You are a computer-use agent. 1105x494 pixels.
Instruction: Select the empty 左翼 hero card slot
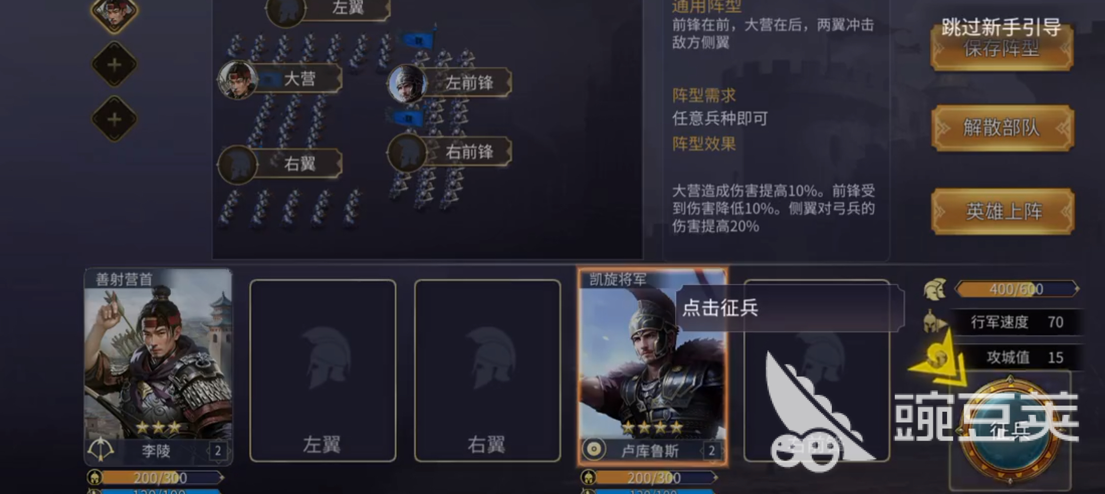click(323, 371)
